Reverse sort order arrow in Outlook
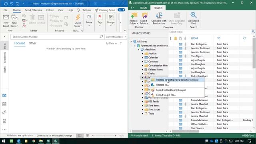 [x=121, y=44]
